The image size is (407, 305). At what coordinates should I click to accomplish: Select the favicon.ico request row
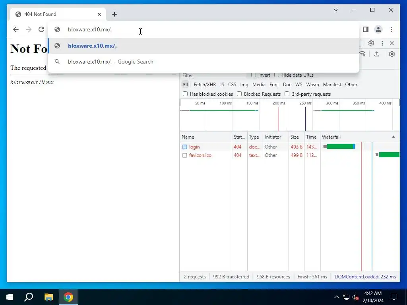click(290, 155)
